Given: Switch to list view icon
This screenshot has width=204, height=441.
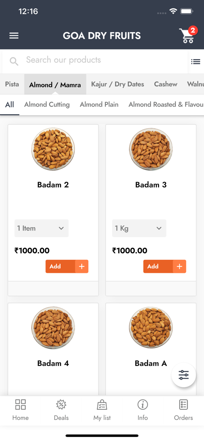Looking at the screenshot, I should point(196,61).
